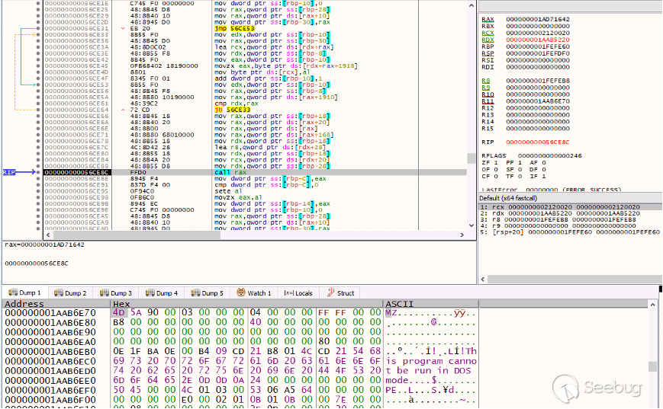Click the R8 register value
This screenshot has width=663, height=409.
click(537, 81)
